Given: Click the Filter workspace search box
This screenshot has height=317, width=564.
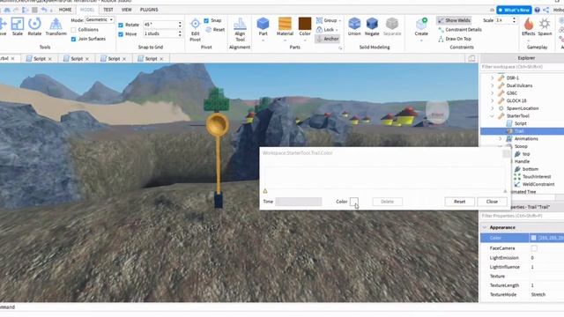Looking at the screenshot, I should tap(522, 67).
